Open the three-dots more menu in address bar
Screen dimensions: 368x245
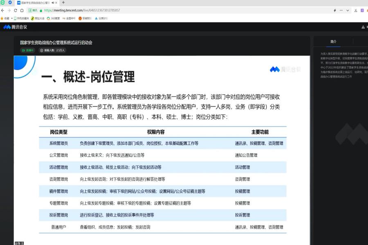[x=341, y=10]
